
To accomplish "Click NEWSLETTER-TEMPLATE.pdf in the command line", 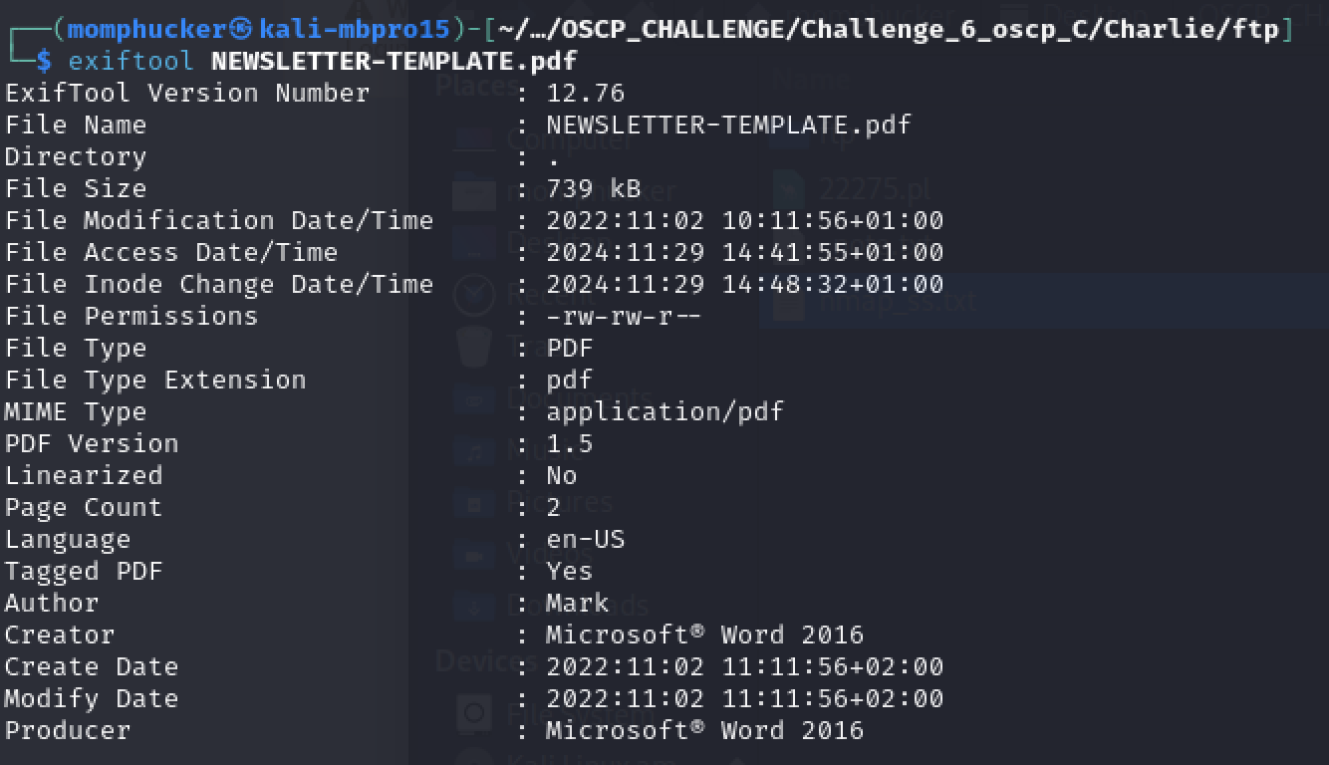I will click(x=394, y=61).
